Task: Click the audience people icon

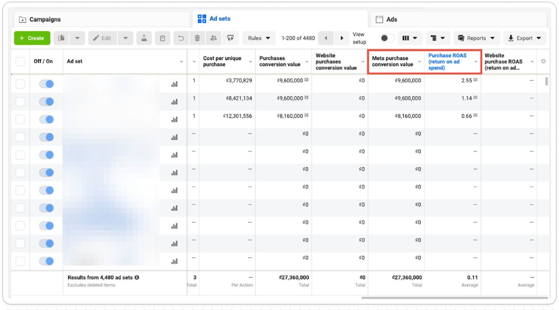Action: click(213, 38)
